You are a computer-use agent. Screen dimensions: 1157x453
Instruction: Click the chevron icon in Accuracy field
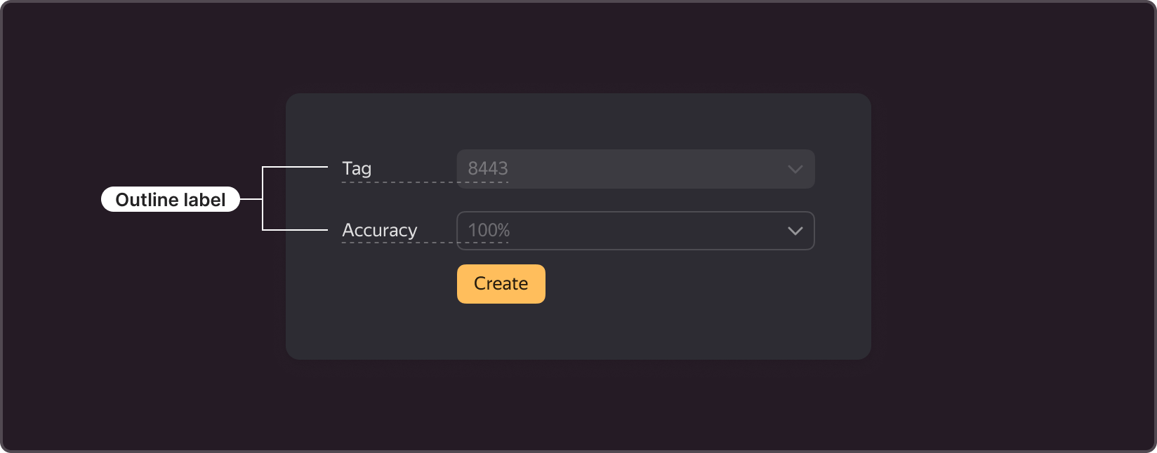[795, 231]
